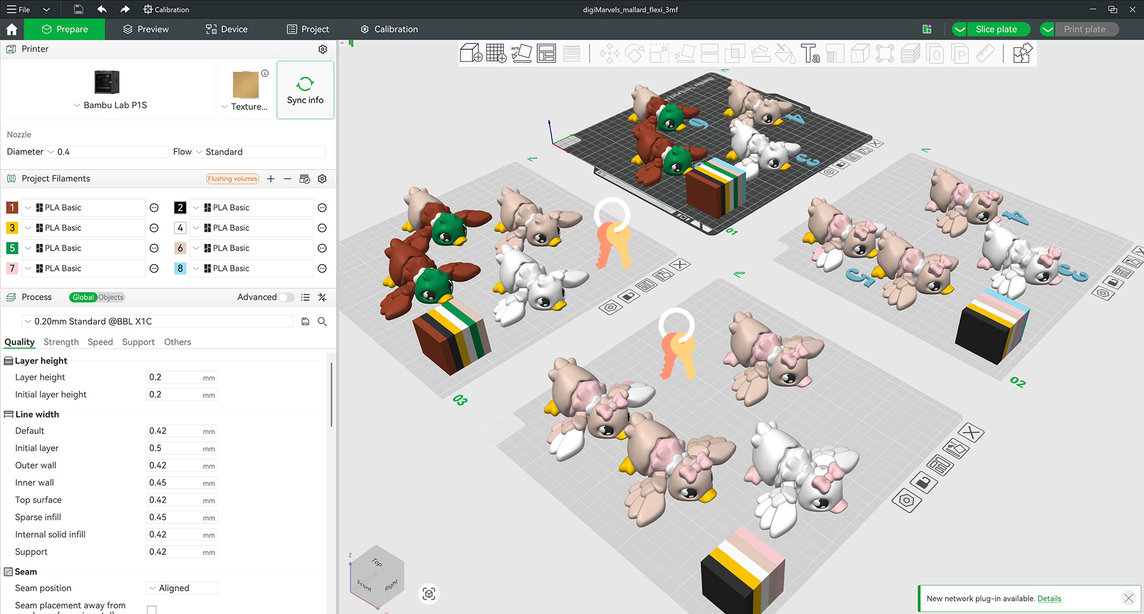This screenshot has width=1144, height=614.
Task: Search process settings with the magnifier icon
Action: [322, 322]
